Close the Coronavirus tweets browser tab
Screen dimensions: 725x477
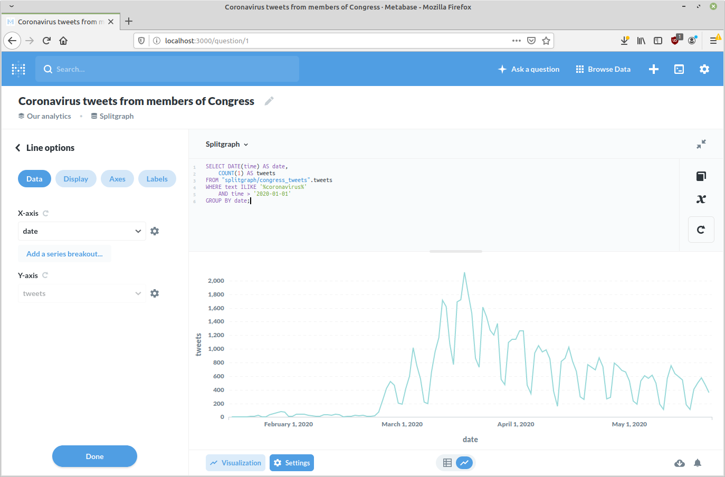click(x=111, y=22)
